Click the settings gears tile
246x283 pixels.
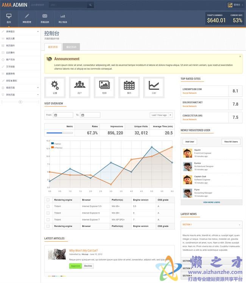pyautogui.click(x=55, y=87)
